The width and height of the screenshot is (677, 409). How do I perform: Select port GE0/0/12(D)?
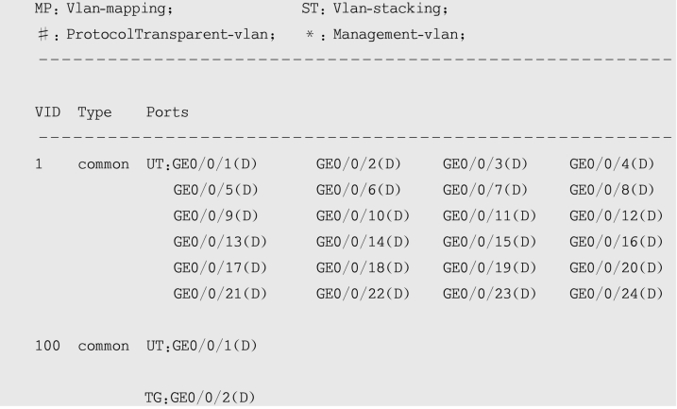[617, 216]
